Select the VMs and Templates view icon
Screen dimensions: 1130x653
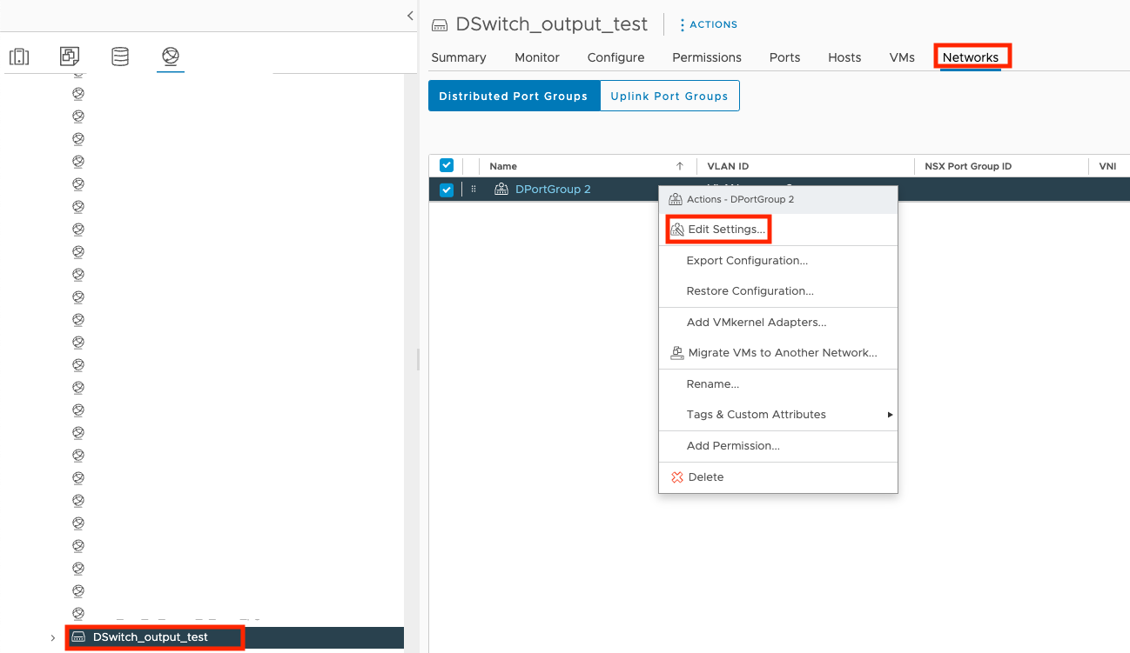[69, 56]
